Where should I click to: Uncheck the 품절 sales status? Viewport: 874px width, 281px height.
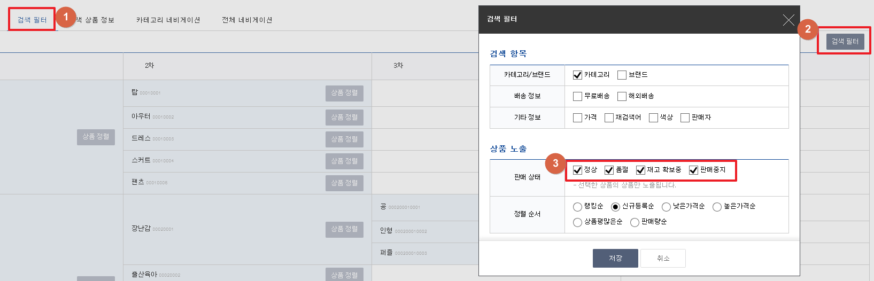(609, 170)
